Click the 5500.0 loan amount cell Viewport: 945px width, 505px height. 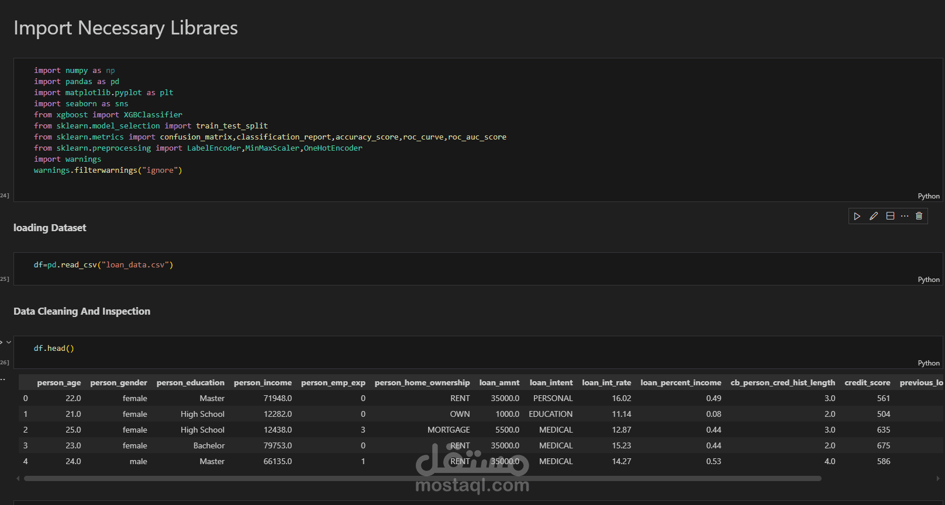pyautogui.click(x=508, y=430)
